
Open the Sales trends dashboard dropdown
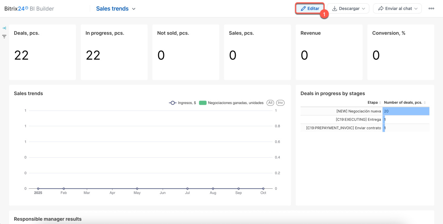point(134,9)
